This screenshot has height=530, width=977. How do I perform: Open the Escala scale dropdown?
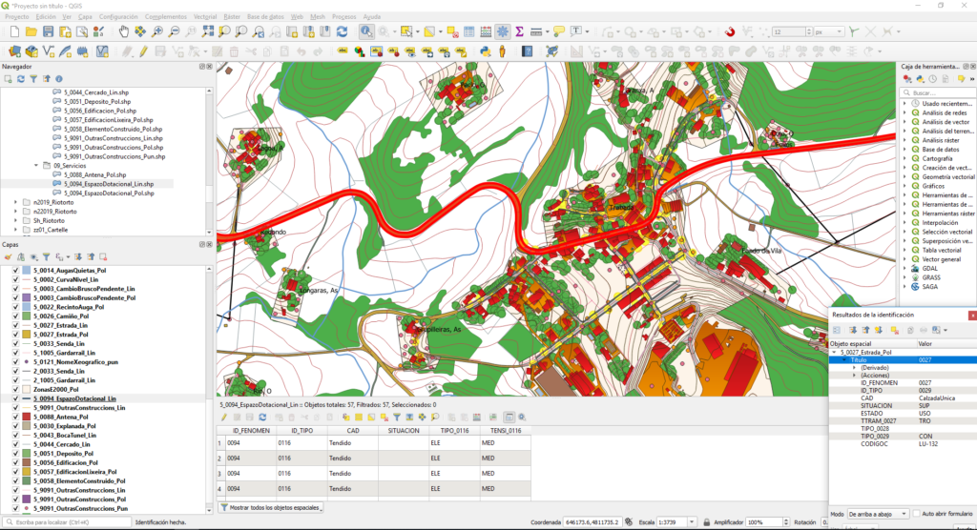[692, 522]
